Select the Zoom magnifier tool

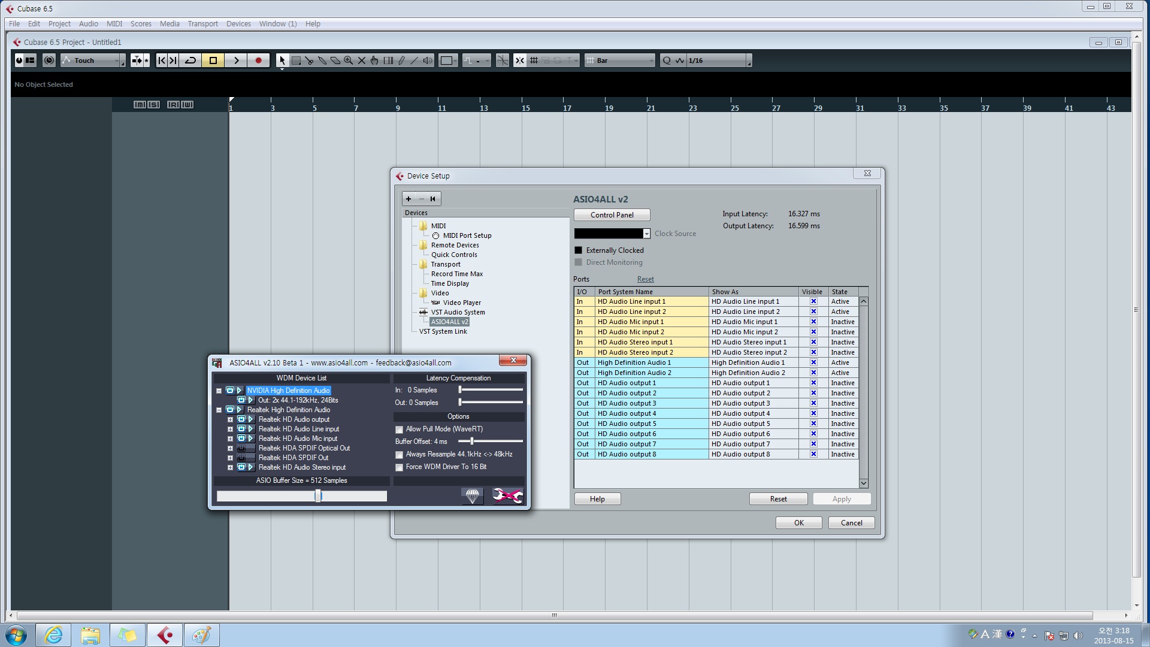click(349, 61)
